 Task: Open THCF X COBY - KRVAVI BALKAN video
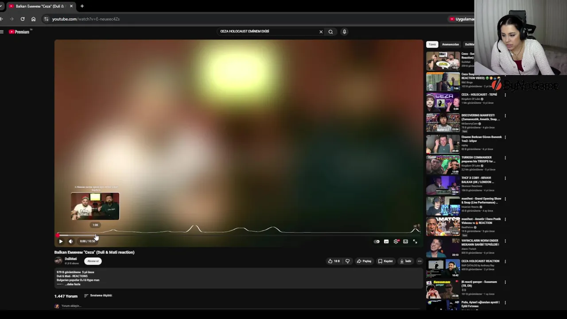point(478,180)
